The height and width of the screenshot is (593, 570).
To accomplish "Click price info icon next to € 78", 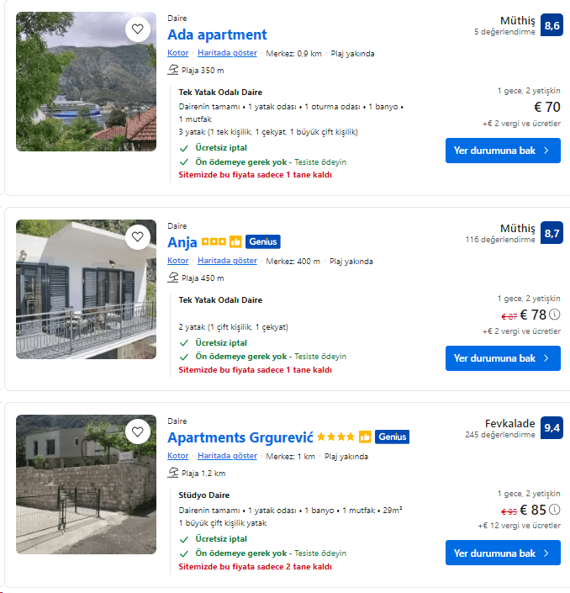I will coord(555,315).
